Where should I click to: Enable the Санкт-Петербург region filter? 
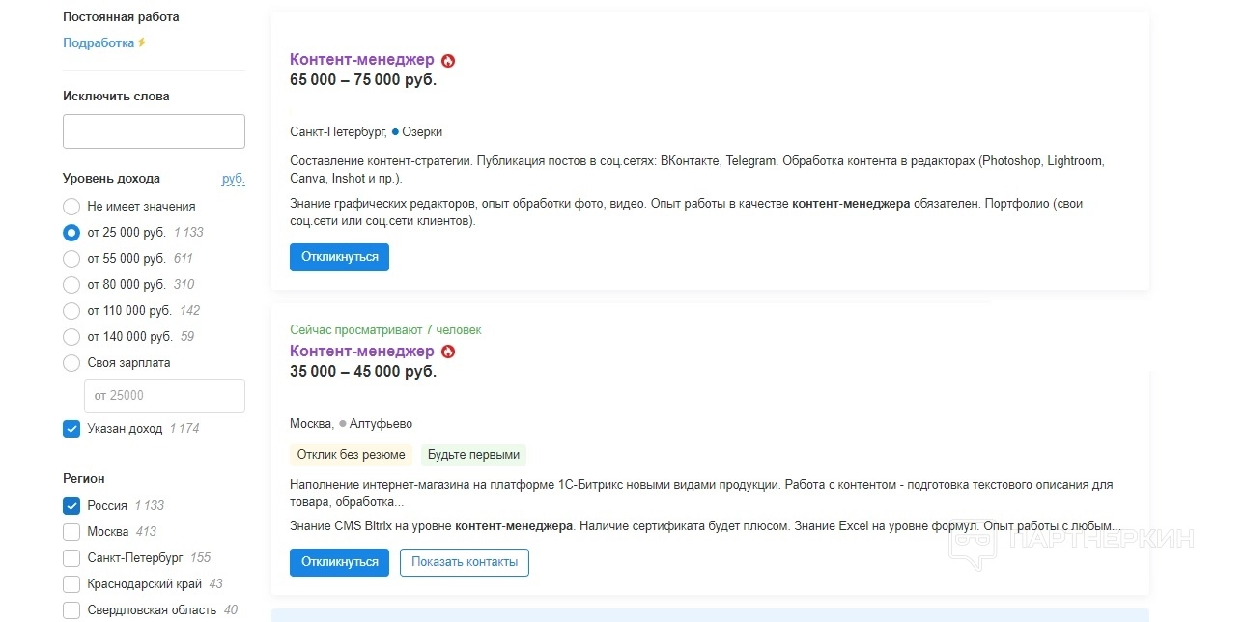tap(71, 558)
